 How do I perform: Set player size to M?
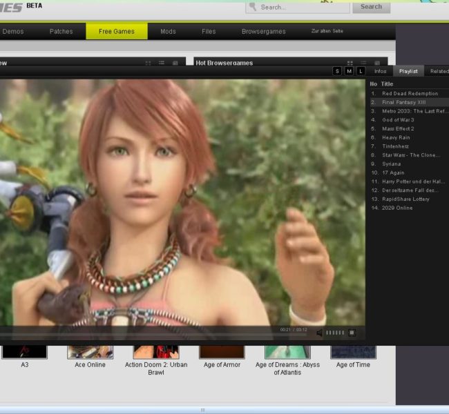[349, 71]
